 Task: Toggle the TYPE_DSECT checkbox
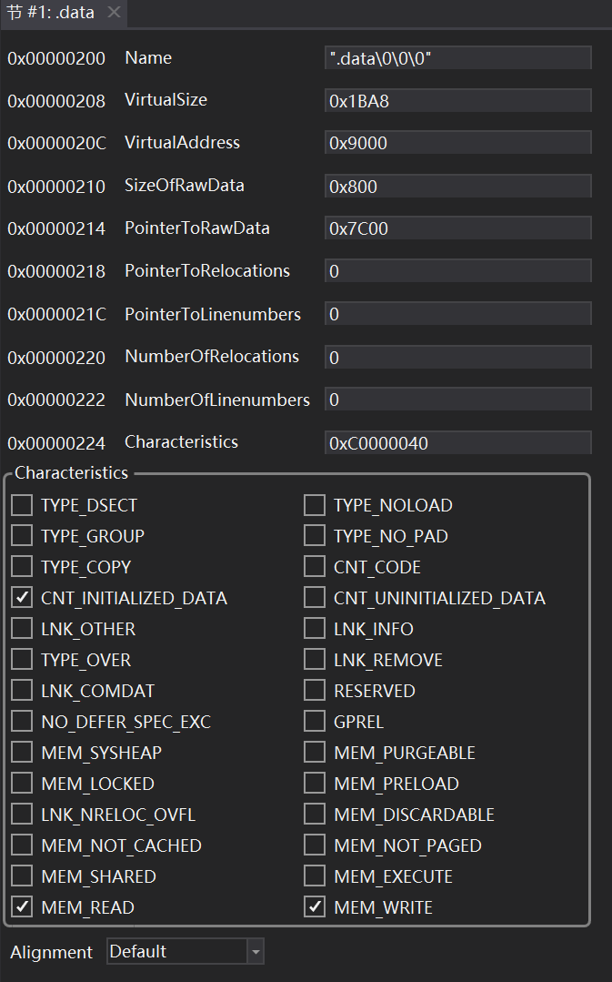22,505
